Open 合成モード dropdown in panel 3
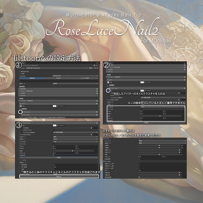Screen dimensions: 203x203 click(x=75, y=137)
